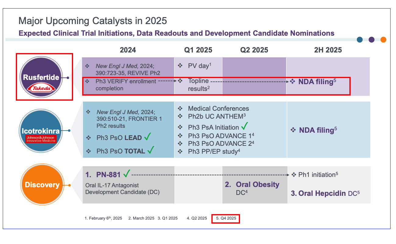Click the Ph2b UC ANTHEM bullet
This screenshot has width=396, height=244.
(217, 116)
